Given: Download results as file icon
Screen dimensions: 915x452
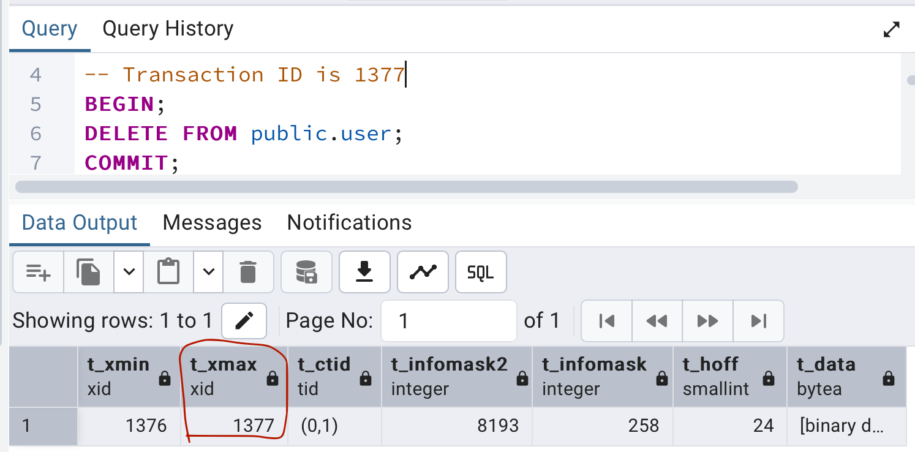Looking at the screenshot, I should [x=364, y=272].
